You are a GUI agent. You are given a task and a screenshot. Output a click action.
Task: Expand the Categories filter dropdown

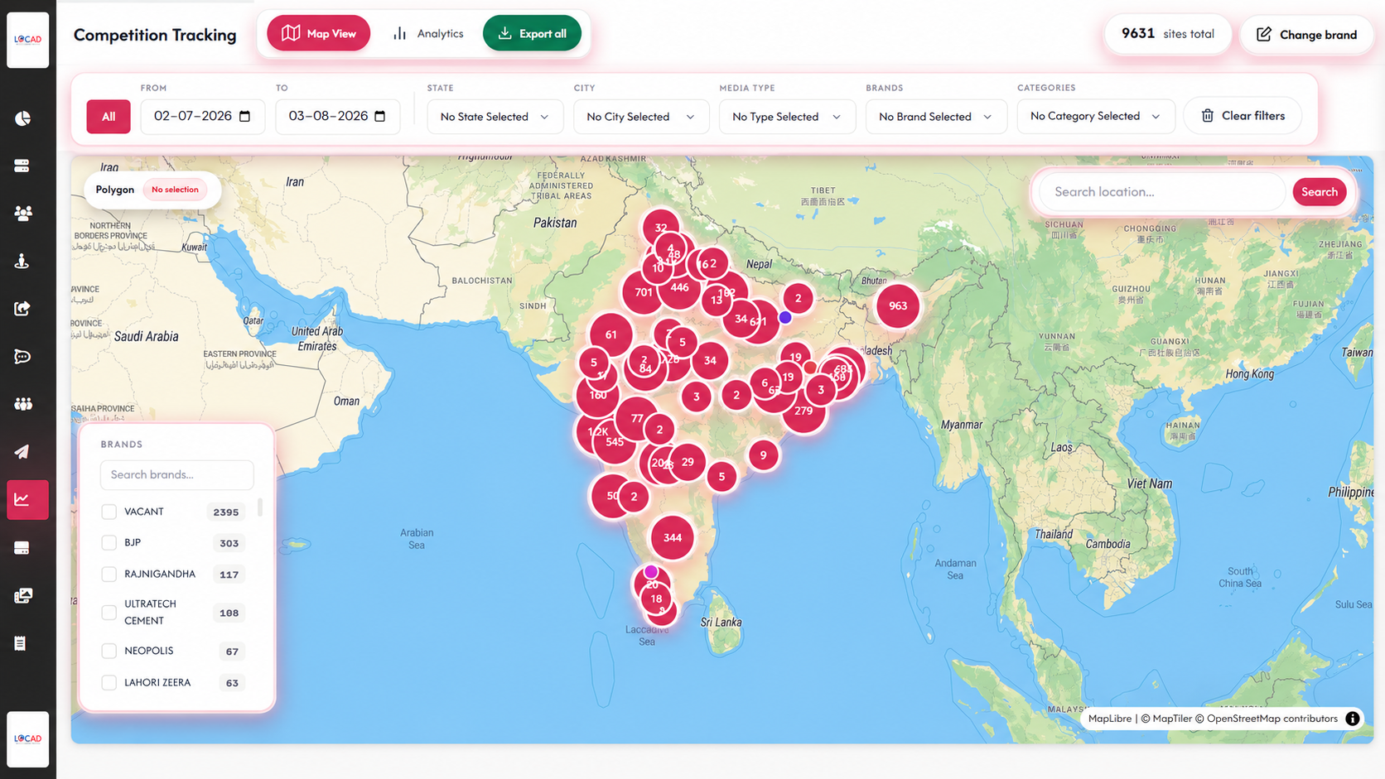click(x=1096, y=116)
